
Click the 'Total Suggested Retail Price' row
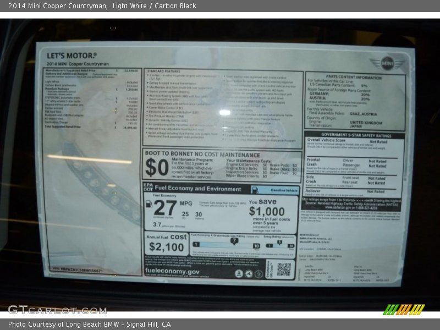(x=91, y=127)
